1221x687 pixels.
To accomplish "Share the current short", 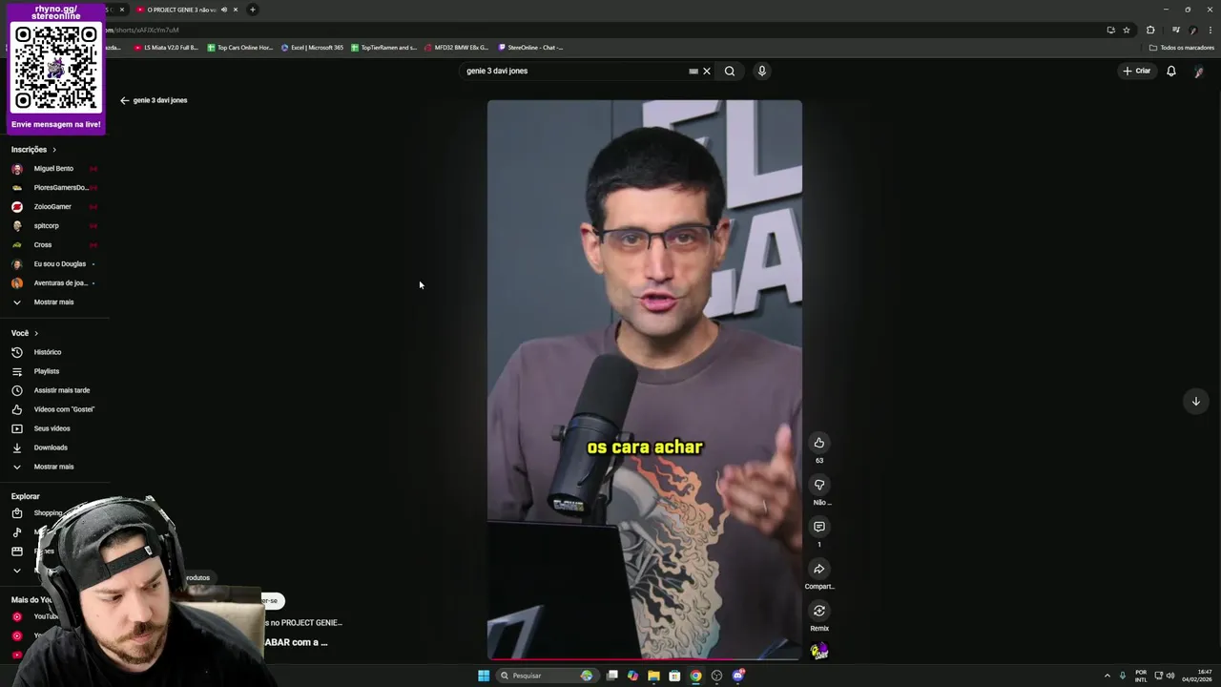I will point(818,569).
